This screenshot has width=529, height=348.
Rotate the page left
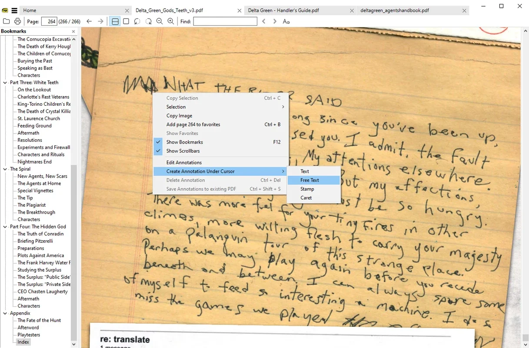point(137,21)
